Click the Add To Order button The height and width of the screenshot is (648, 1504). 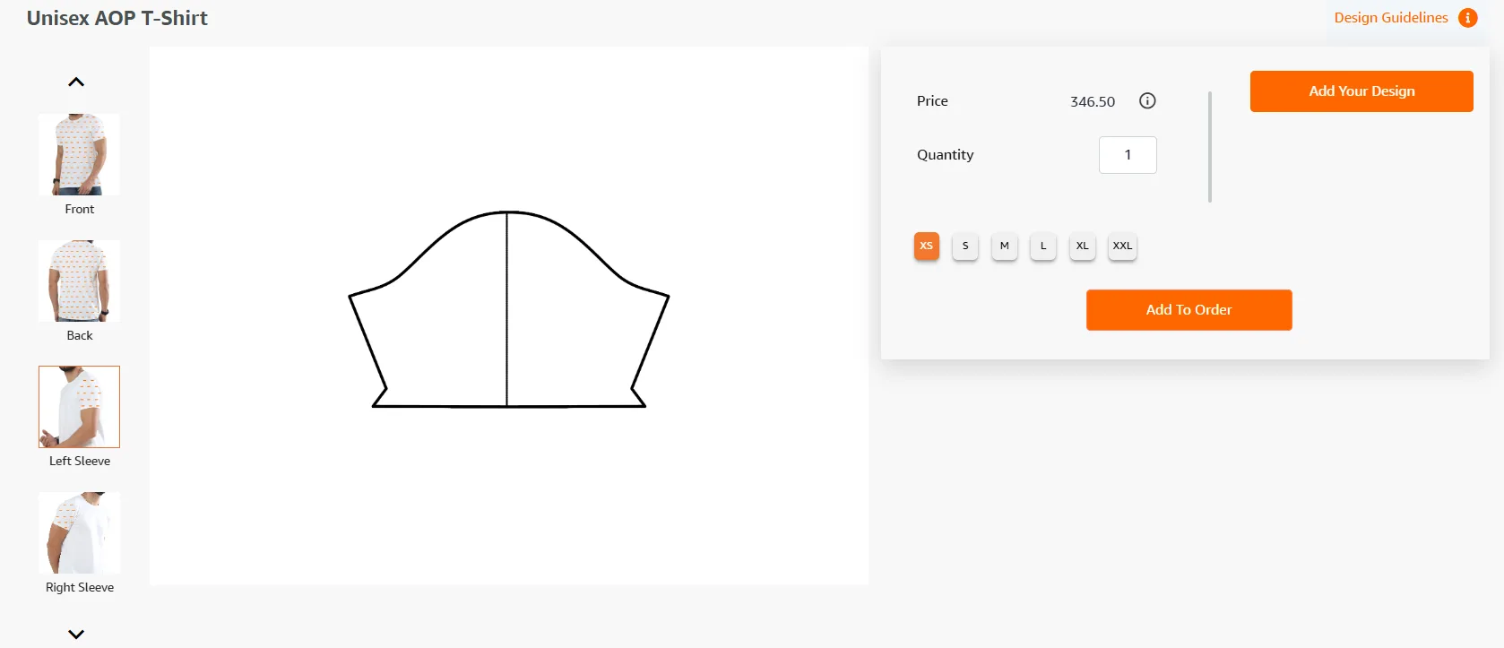click(1189, 310)
